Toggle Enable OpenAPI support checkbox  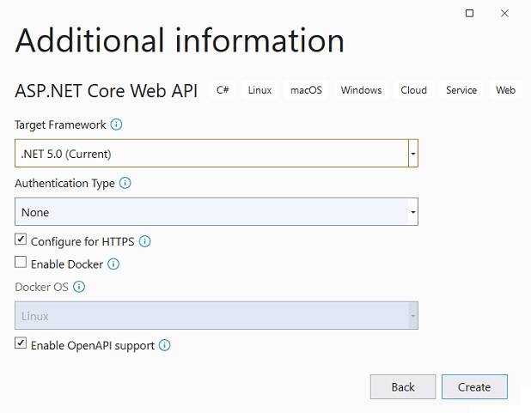(x=21, y=344)
